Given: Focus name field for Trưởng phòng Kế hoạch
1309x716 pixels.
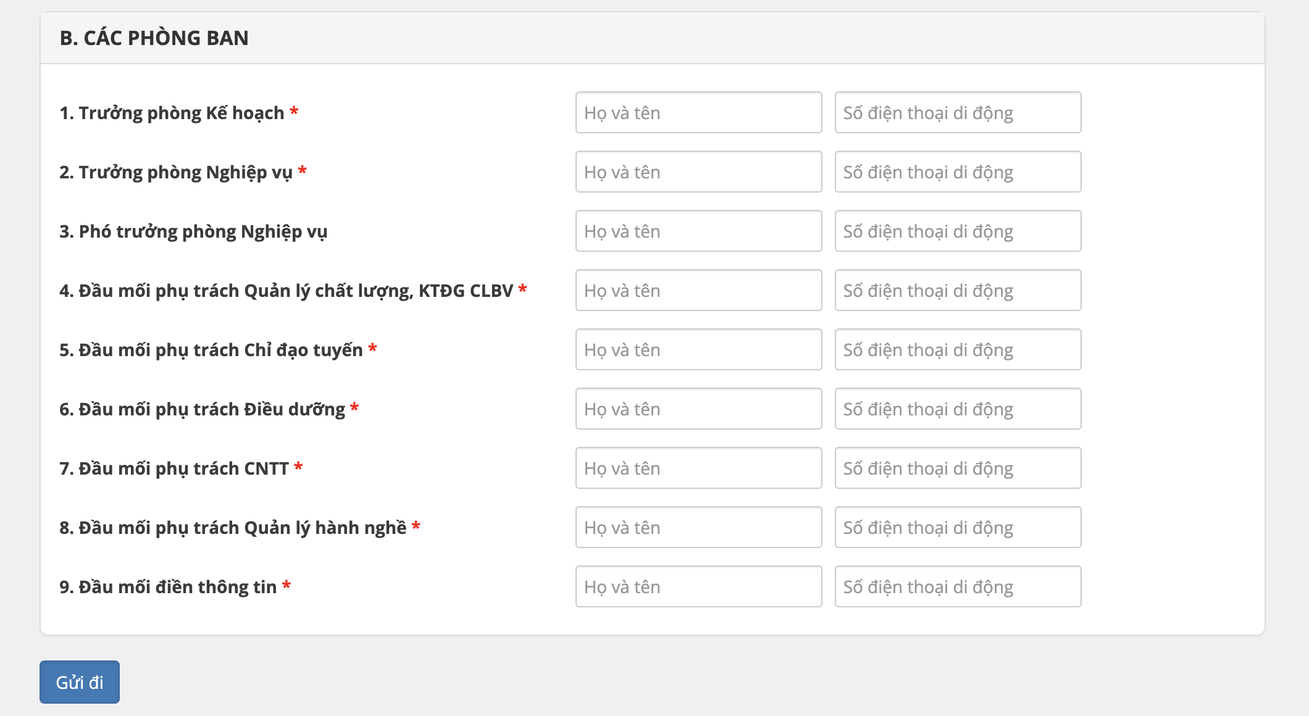Looking at the screenshot, I should coord(698,112).
